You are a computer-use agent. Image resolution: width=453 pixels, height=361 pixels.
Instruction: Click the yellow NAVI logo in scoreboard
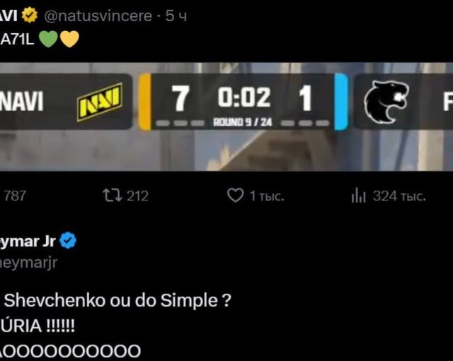point(99,101)
